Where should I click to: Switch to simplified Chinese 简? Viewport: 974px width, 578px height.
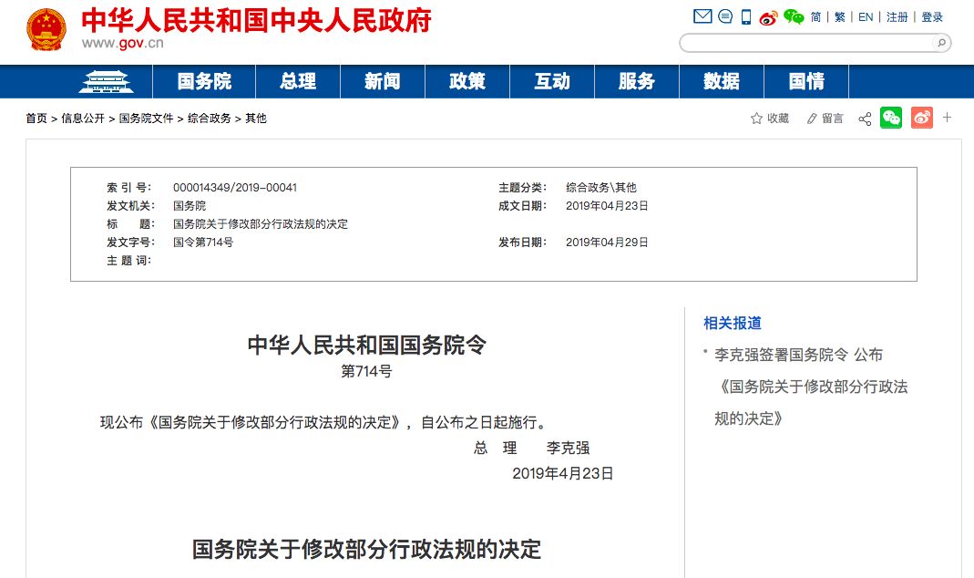tap(815, 17)
